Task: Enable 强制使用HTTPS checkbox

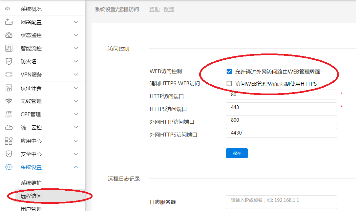Action: point(229,84)
